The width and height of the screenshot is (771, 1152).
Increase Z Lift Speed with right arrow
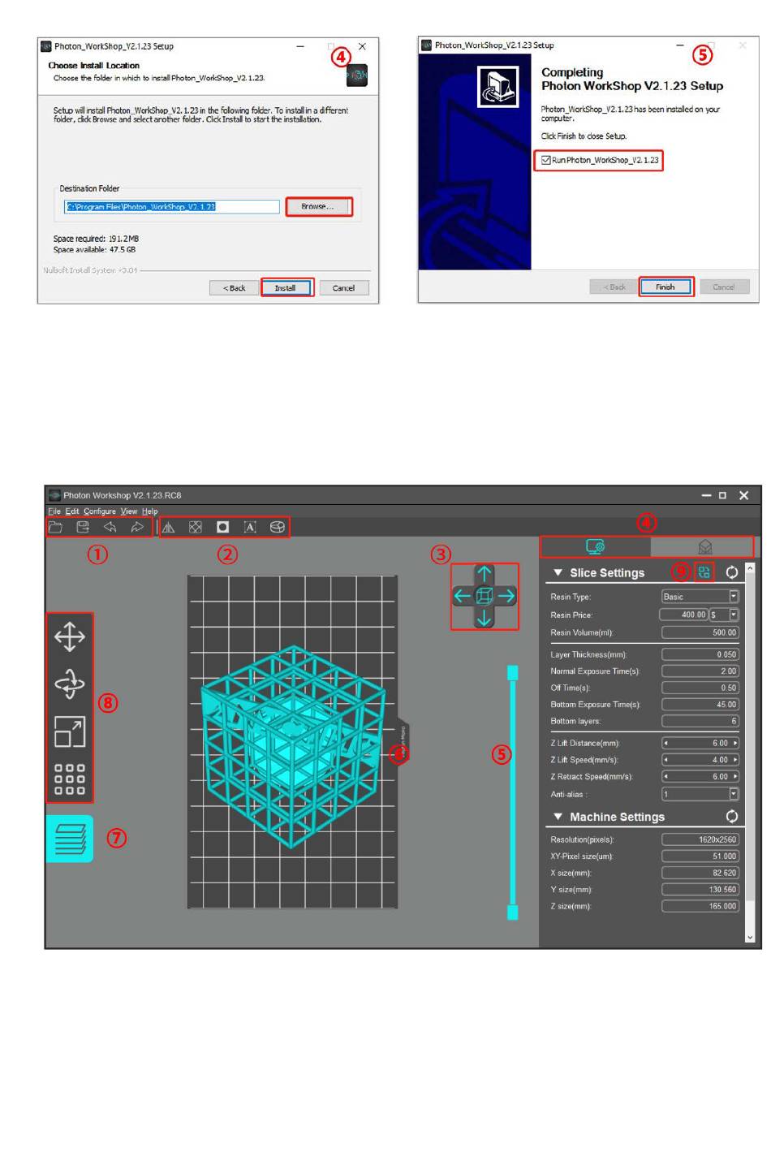coord(735,760)
